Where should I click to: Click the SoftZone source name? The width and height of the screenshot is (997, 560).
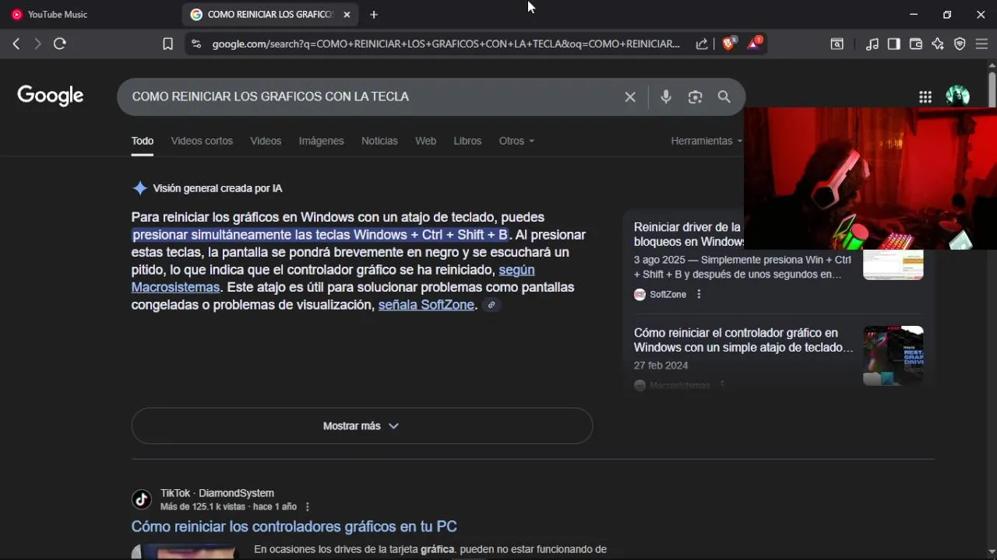(x=668, y=295)
